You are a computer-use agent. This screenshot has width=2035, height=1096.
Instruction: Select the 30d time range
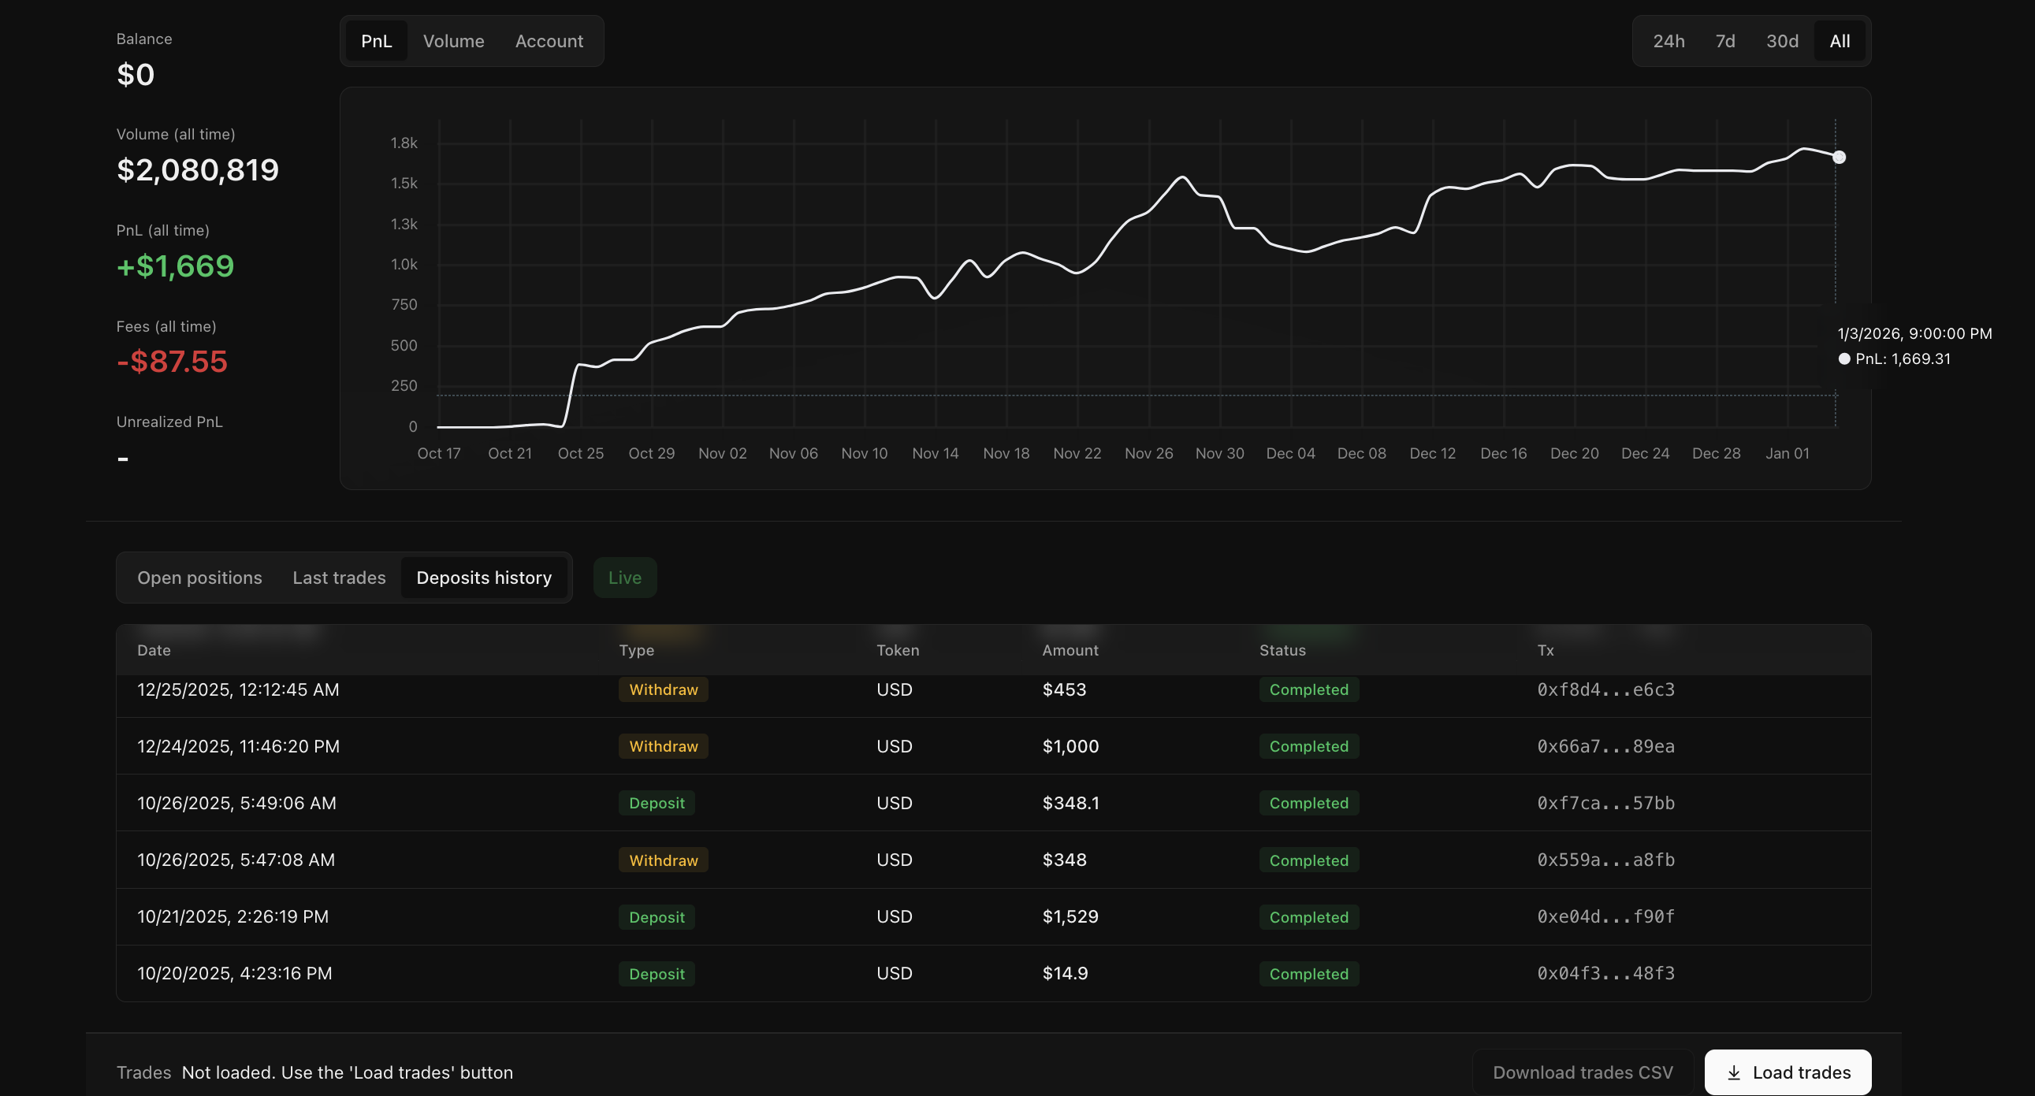pyautogui.click(x=1781, y=40)
